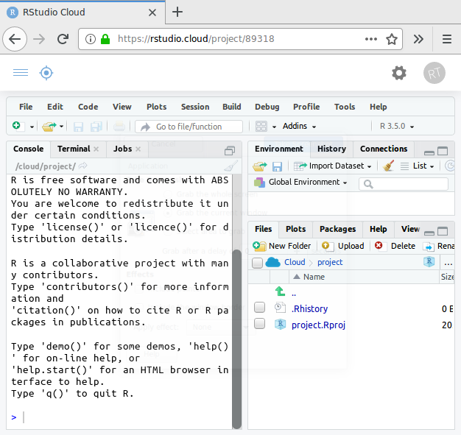Tick the project.Rproj file checkbox
Screen dimensions: 461x435
[x=259, y=323]
